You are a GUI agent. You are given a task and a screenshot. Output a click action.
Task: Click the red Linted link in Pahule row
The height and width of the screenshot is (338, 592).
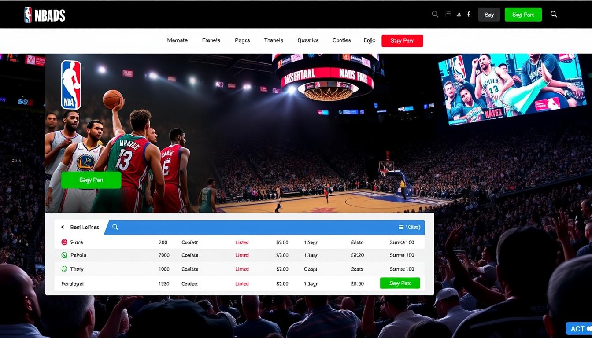pyautogui.click(x=242, y=255)
